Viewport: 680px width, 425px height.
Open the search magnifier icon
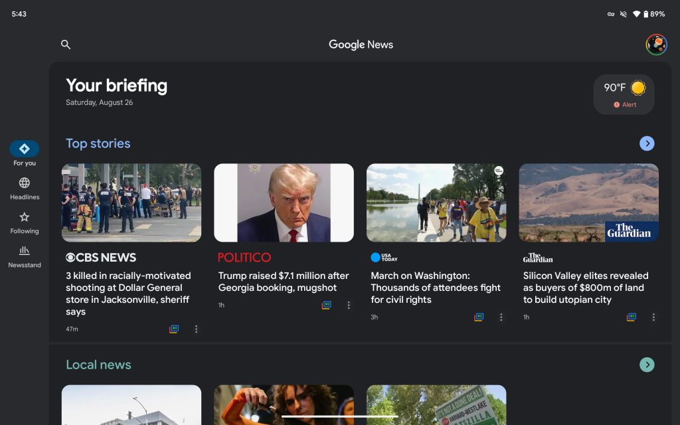click(x=66, y=44)
